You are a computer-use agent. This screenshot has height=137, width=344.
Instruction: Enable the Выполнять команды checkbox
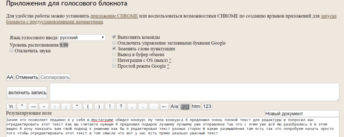click(x=114, y=37)
